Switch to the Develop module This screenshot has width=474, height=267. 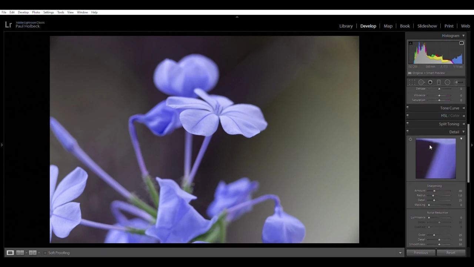[368, 26]
